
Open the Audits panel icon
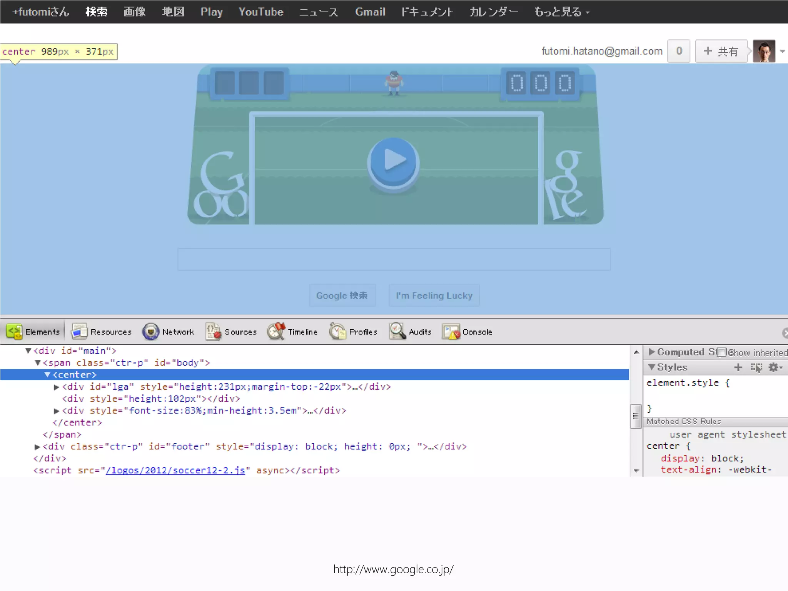click(x=397, y=332)
